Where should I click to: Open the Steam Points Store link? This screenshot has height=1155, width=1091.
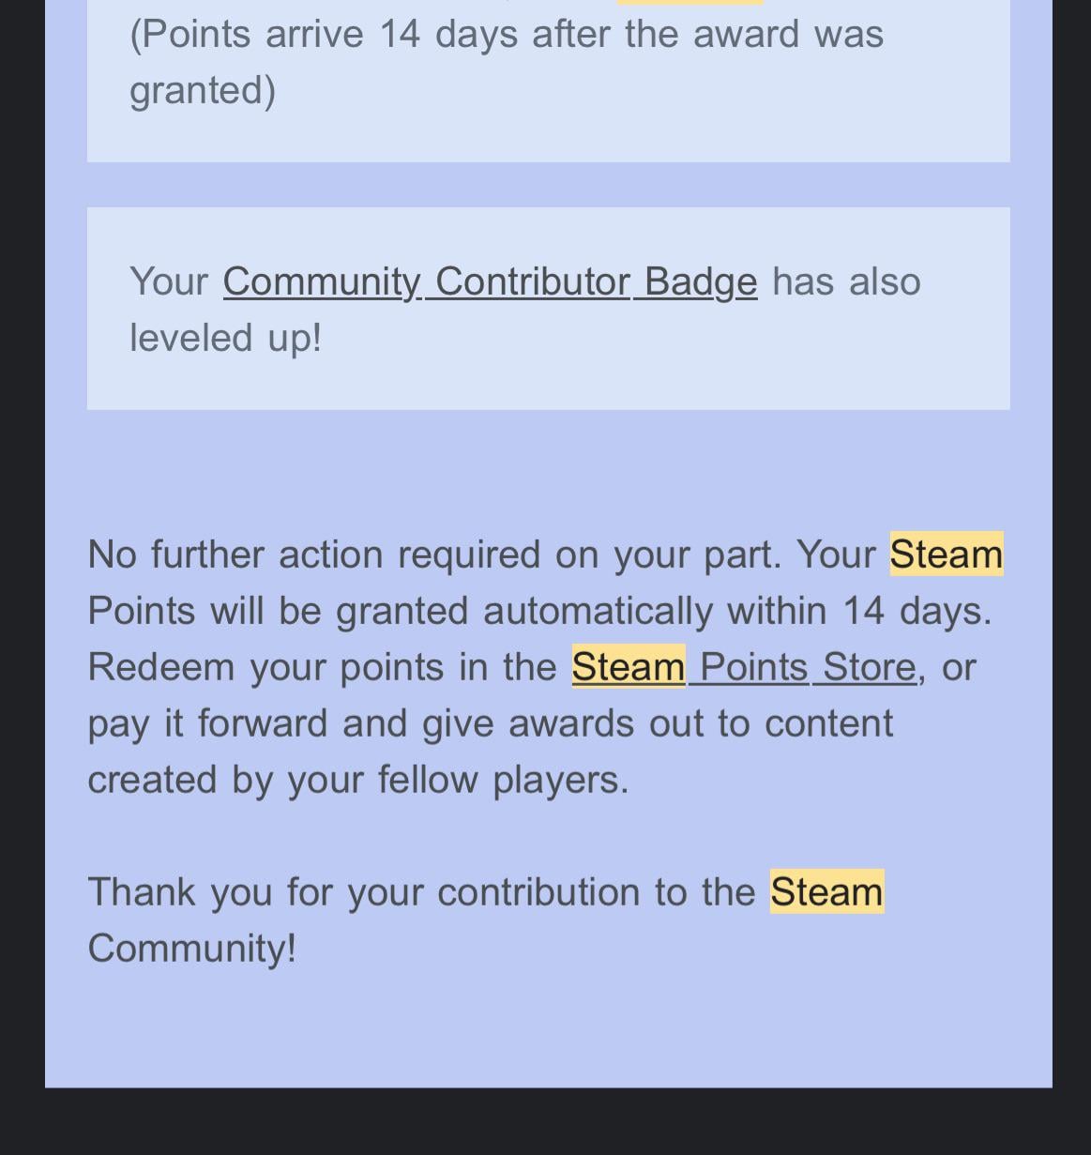click(x=743, y=667)
